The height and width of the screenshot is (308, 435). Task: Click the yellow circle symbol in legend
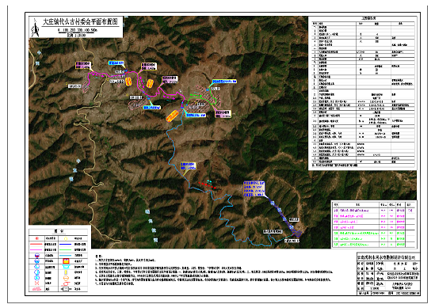(x=66, y=238)
